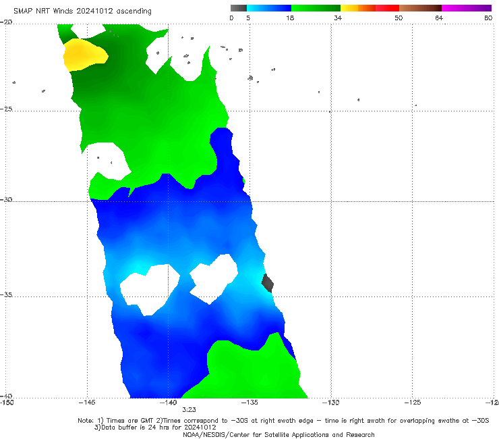Click the latitude label -35
Image resolution: width=499 pixels, height=439 pixels.
(6, 294)
